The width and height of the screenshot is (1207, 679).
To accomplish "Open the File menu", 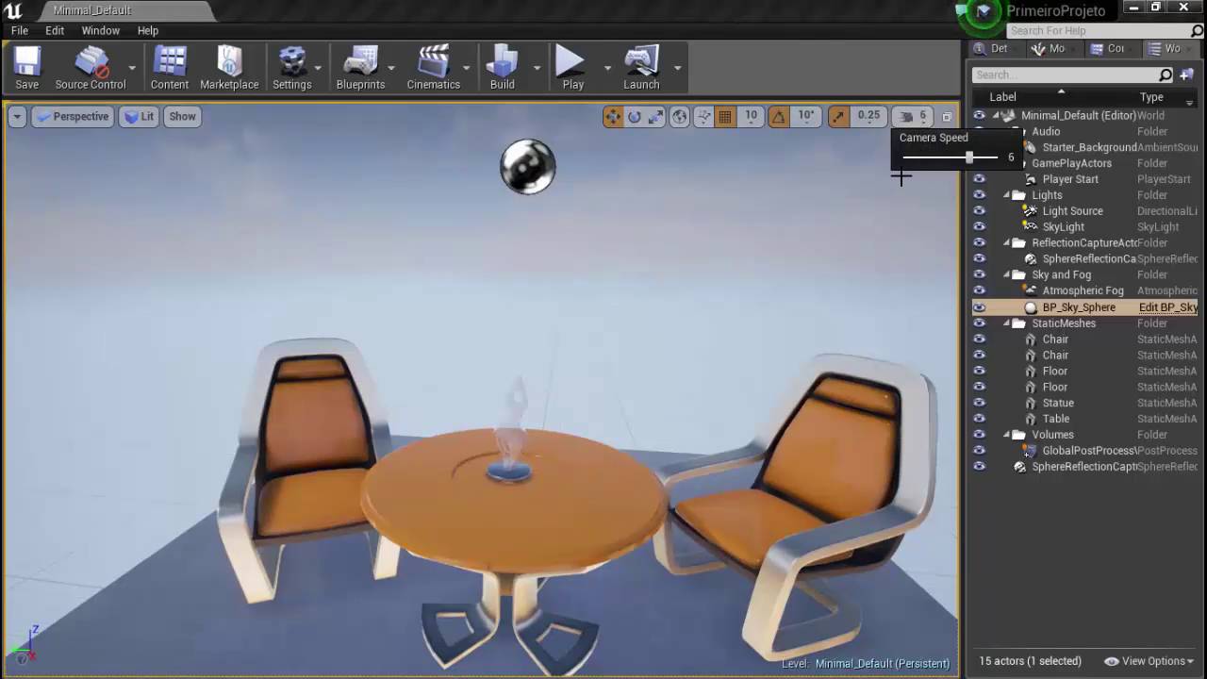I will click(x=19, y=30).
